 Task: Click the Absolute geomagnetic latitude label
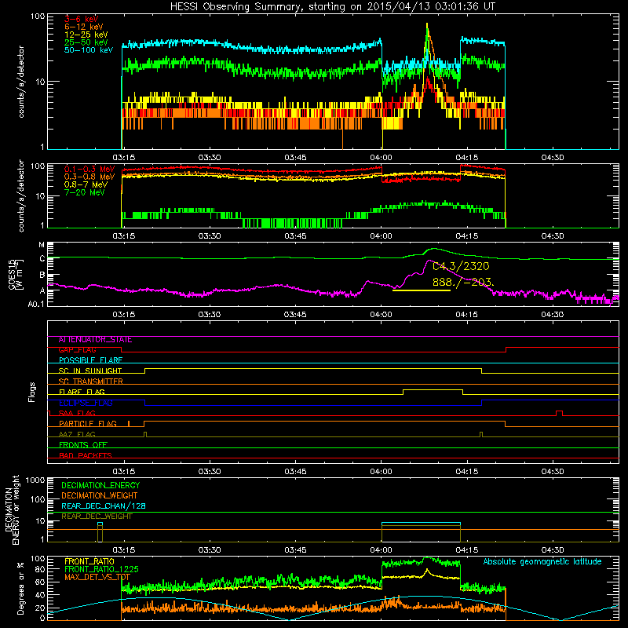tap(542, 562)
